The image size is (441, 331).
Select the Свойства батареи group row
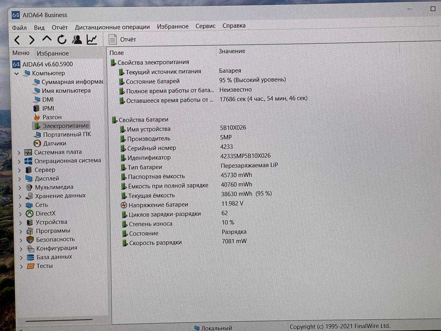(141, 120)
